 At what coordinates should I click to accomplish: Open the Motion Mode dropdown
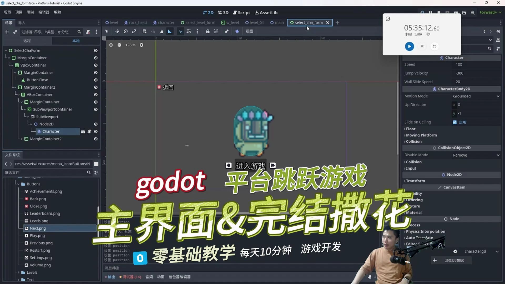(x=476, y=96)
